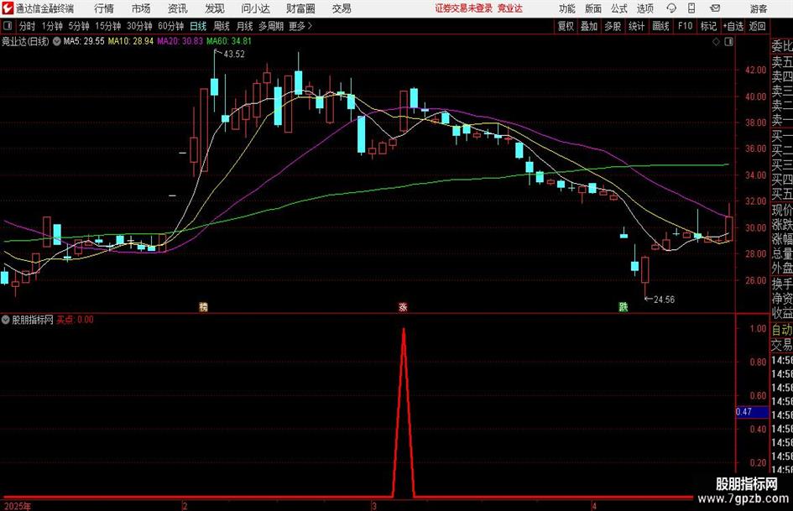The width and height of the screenshot is (793, 511).
Task: Click the MA5: 29.55 indicator value
Action: (84, 41)
